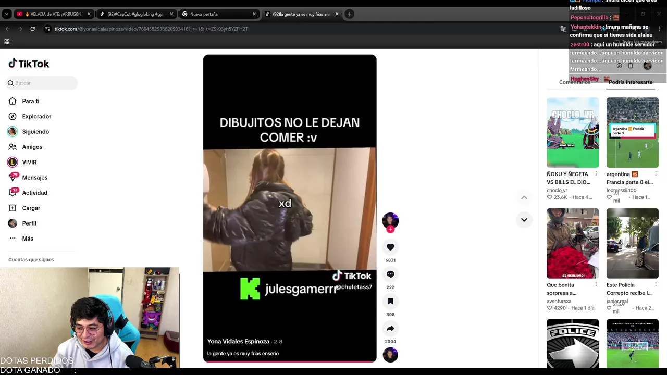Switch to Podría interesarte tab
Image resolution: width=667 pixels, height=375 pixels.
click(631, 82)
